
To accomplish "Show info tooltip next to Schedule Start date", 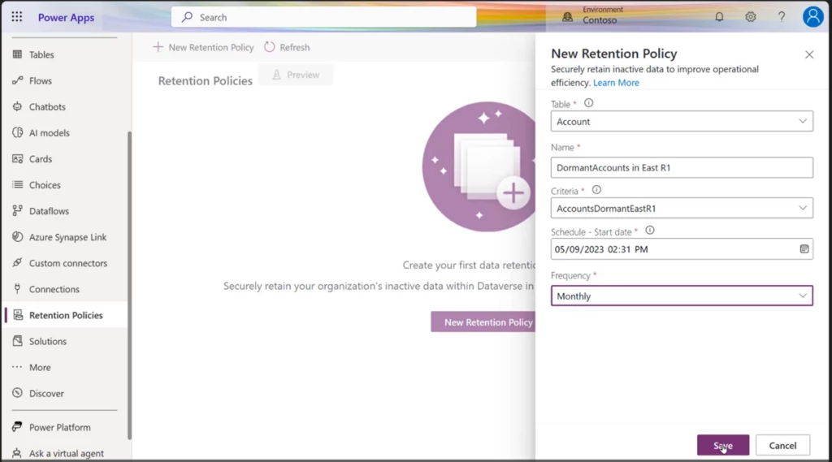I will 649,231.
